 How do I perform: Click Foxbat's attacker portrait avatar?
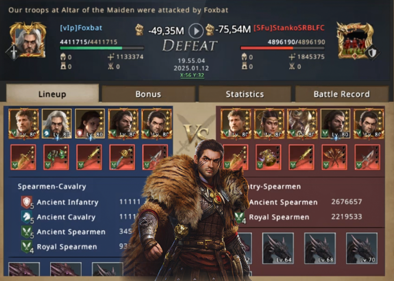click(28, 39)
